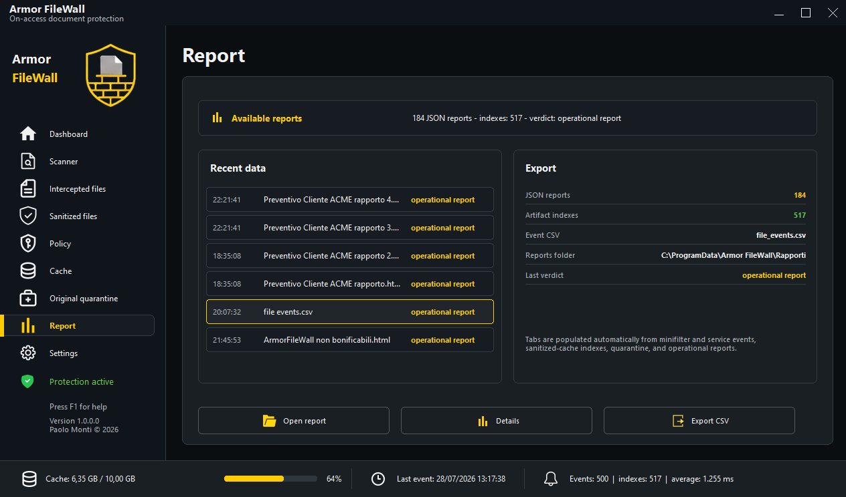Click the Sanitized files shield-check icon

28,216
